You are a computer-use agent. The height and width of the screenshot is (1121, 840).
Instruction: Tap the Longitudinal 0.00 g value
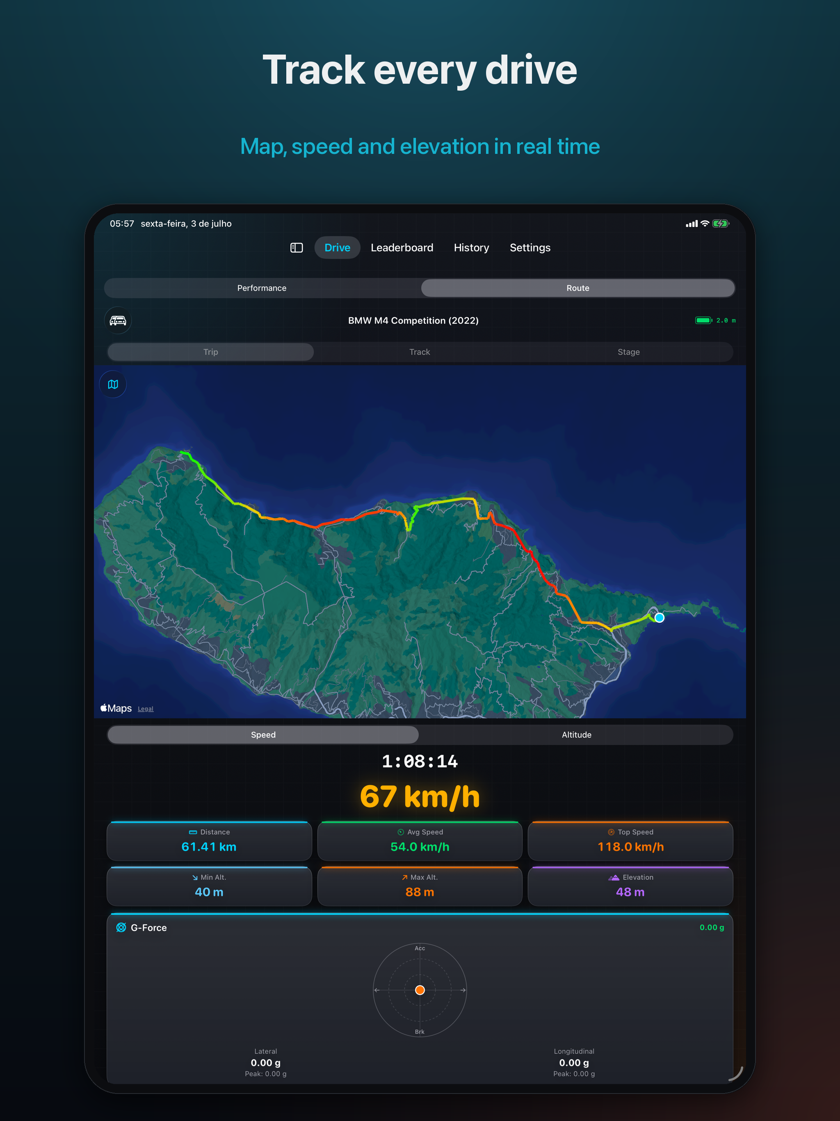574,1062
